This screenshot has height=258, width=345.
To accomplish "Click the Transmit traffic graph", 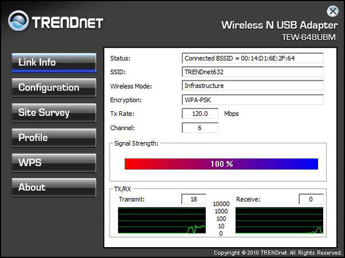I will [162, 220].
